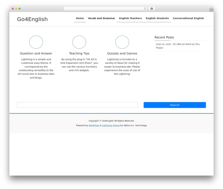Click the green window fullscreen button

pos(20,9)
